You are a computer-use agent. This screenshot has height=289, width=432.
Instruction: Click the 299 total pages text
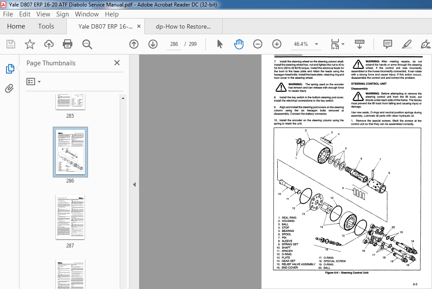192,44
